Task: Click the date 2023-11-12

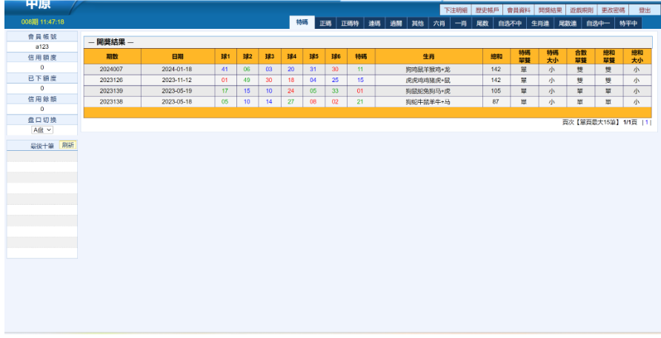Action: pos(176,80)
